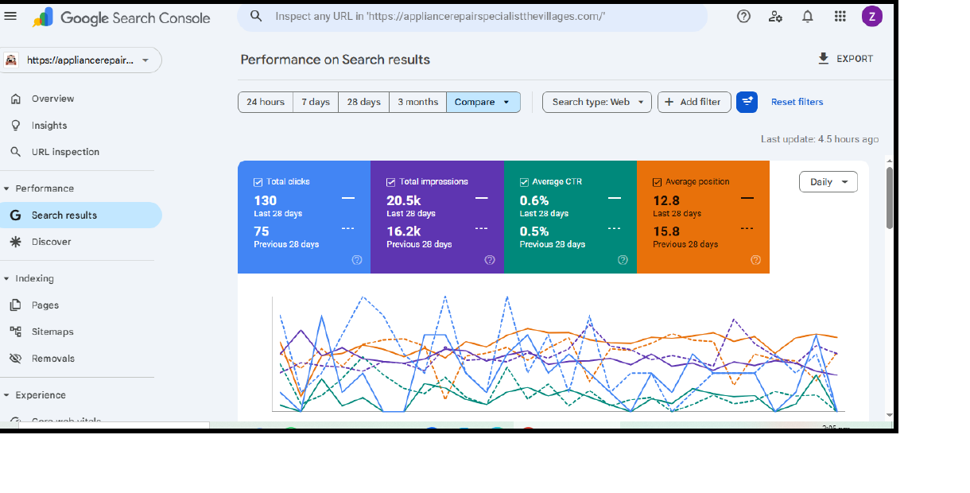Viewport: 970px width, 493px height.
Task: Click help icon on Average CTR card
Action: [623, 260]
